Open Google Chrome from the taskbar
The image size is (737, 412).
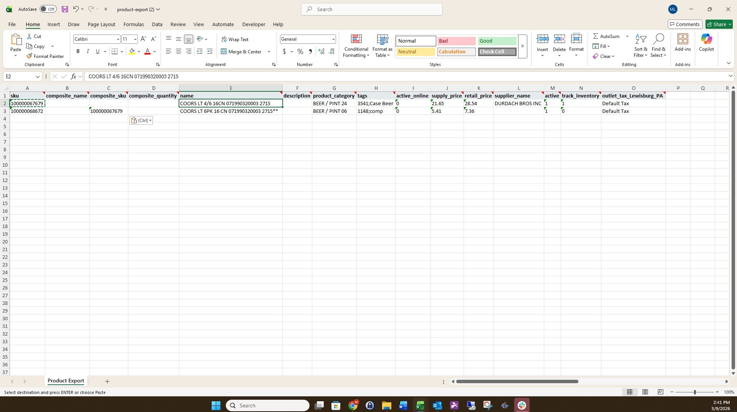(353, 405)
